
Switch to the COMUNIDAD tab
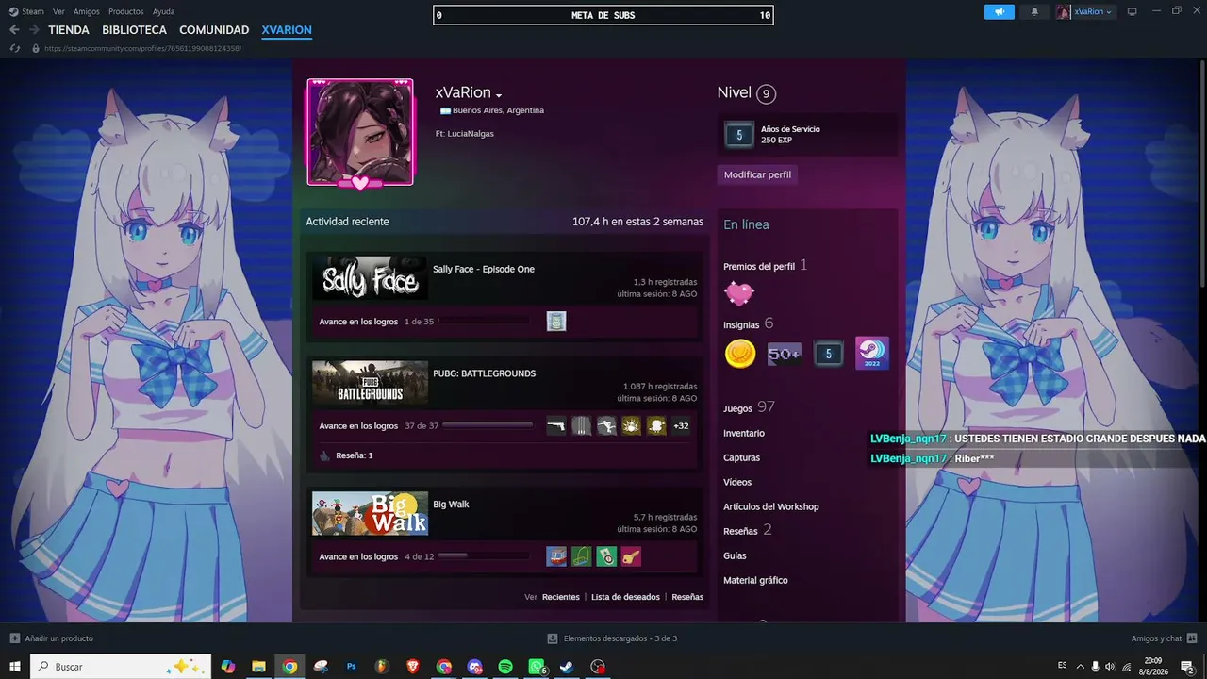[214, 30]
